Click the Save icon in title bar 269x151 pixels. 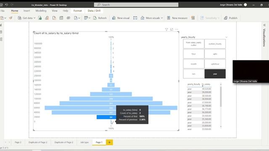click(x=1, y=5)
